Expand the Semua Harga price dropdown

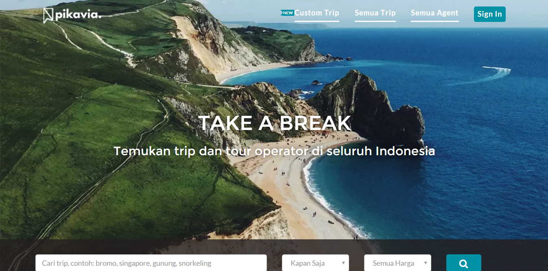tap(397, 263)
